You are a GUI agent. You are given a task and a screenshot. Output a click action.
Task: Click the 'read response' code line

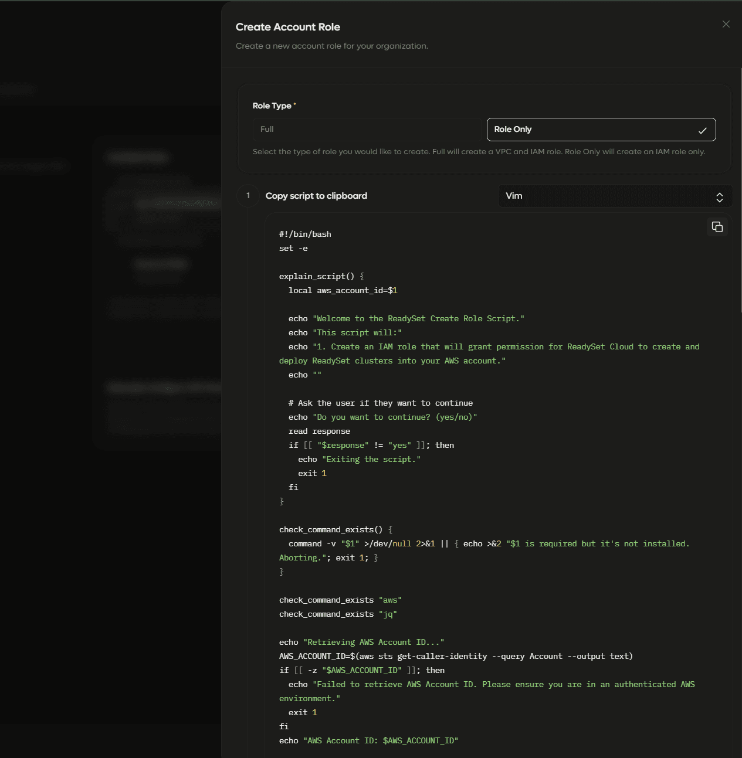point(319,431)
